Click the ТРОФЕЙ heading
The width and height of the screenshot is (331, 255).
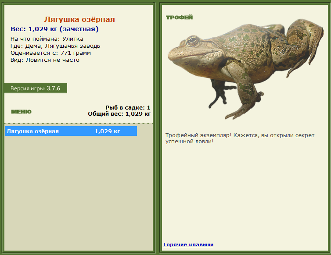click(x=180, y=17)
